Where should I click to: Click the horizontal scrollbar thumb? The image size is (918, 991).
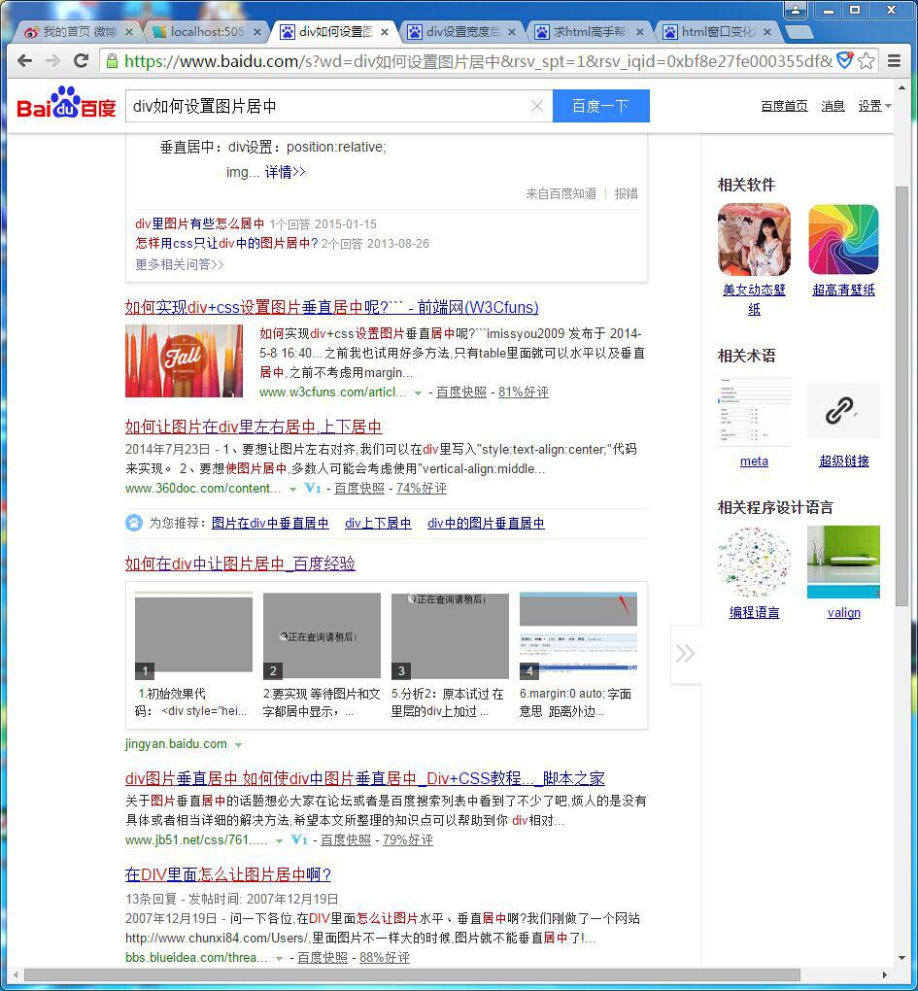coord(412,974)
